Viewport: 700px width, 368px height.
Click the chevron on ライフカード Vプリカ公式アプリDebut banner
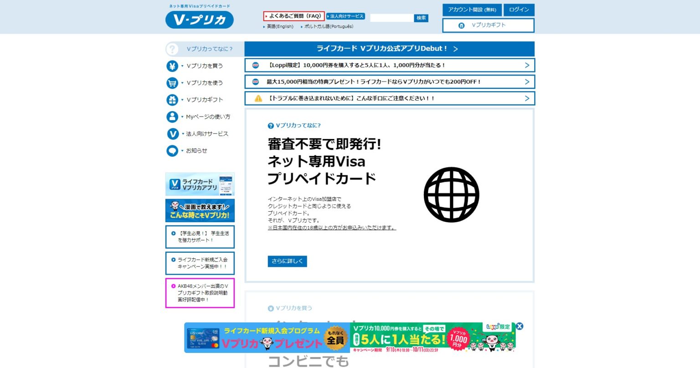click(456, 49)
